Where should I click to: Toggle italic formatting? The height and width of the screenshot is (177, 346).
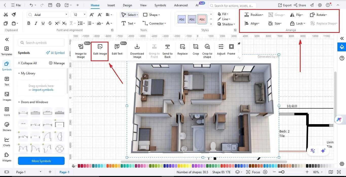(x=36, y=23)
